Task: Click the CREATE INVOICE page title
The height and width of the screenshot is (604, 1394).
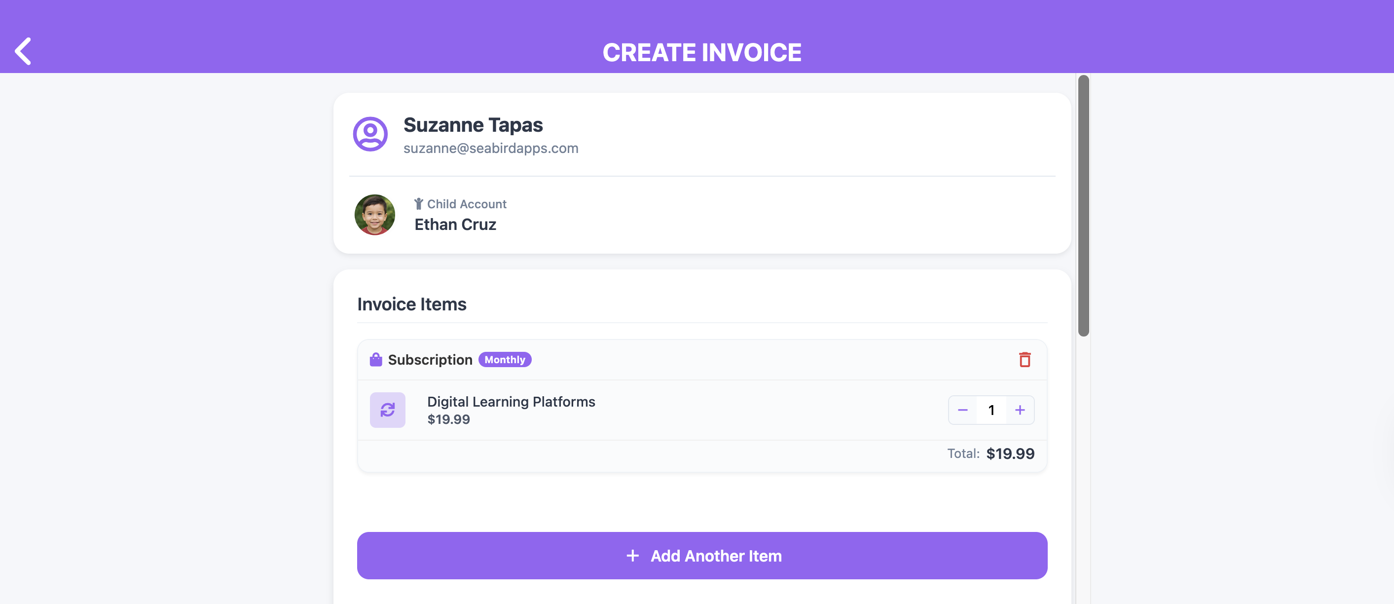Action: pos(702,52)
